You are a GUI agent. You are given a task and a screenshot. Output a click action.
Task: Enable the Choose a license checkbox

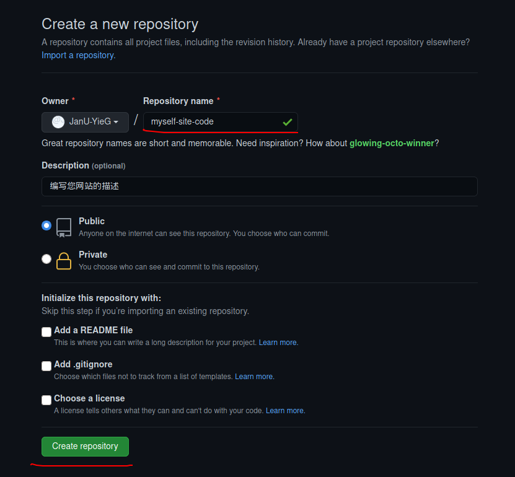coord(46,400)
